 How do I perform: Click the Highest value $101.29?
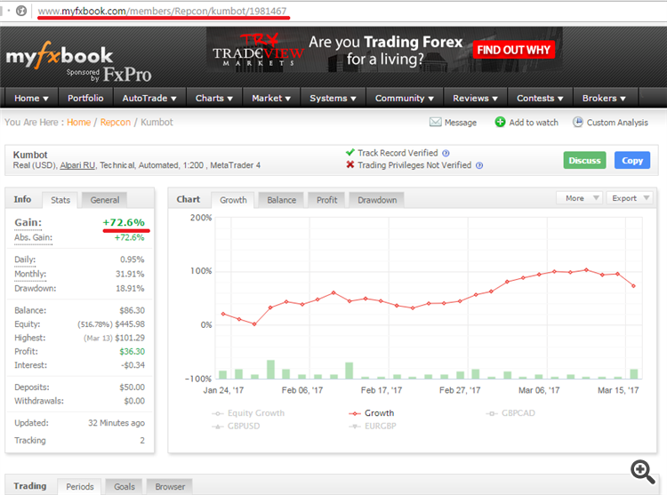pos(130,338)
